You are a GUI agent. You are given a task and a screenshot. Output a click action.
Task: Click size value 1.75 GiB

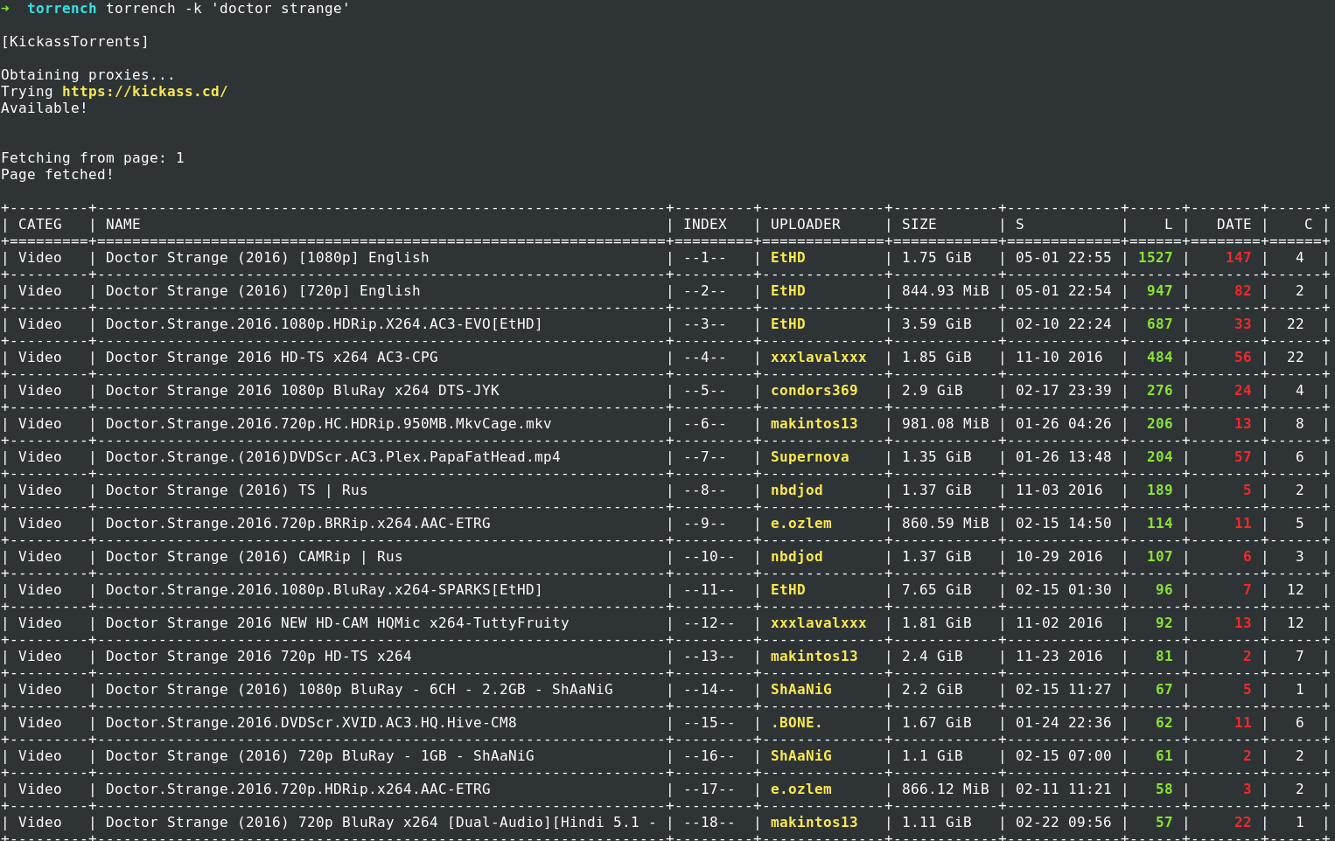[x=937, y=257]
